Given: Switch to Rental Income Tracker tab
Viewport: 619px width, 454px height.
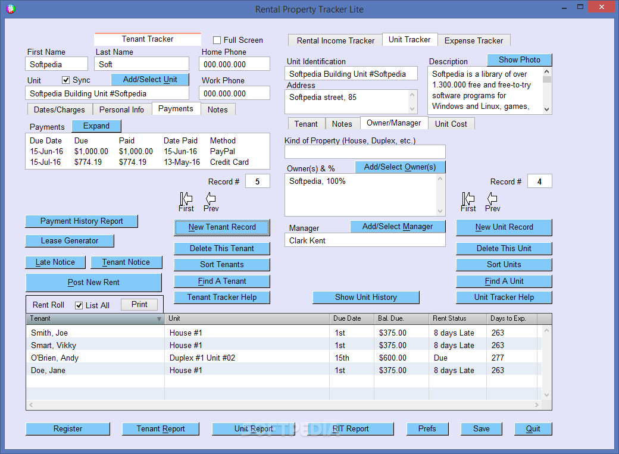Looking at the screenshot, I should pyautogui.click(x=335, y=40).
